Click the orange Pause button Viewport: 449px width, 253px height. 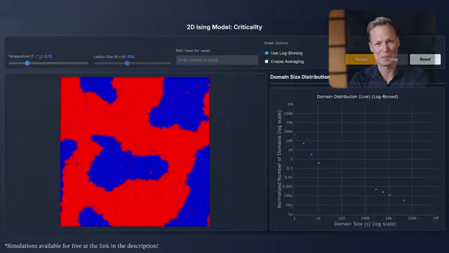click(361, 59)
